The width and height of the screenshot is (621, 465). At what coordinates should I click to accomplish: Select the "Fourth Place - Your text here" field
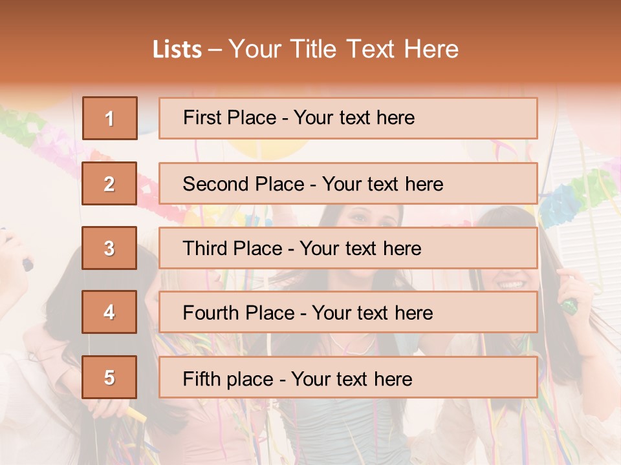(348, 312)
